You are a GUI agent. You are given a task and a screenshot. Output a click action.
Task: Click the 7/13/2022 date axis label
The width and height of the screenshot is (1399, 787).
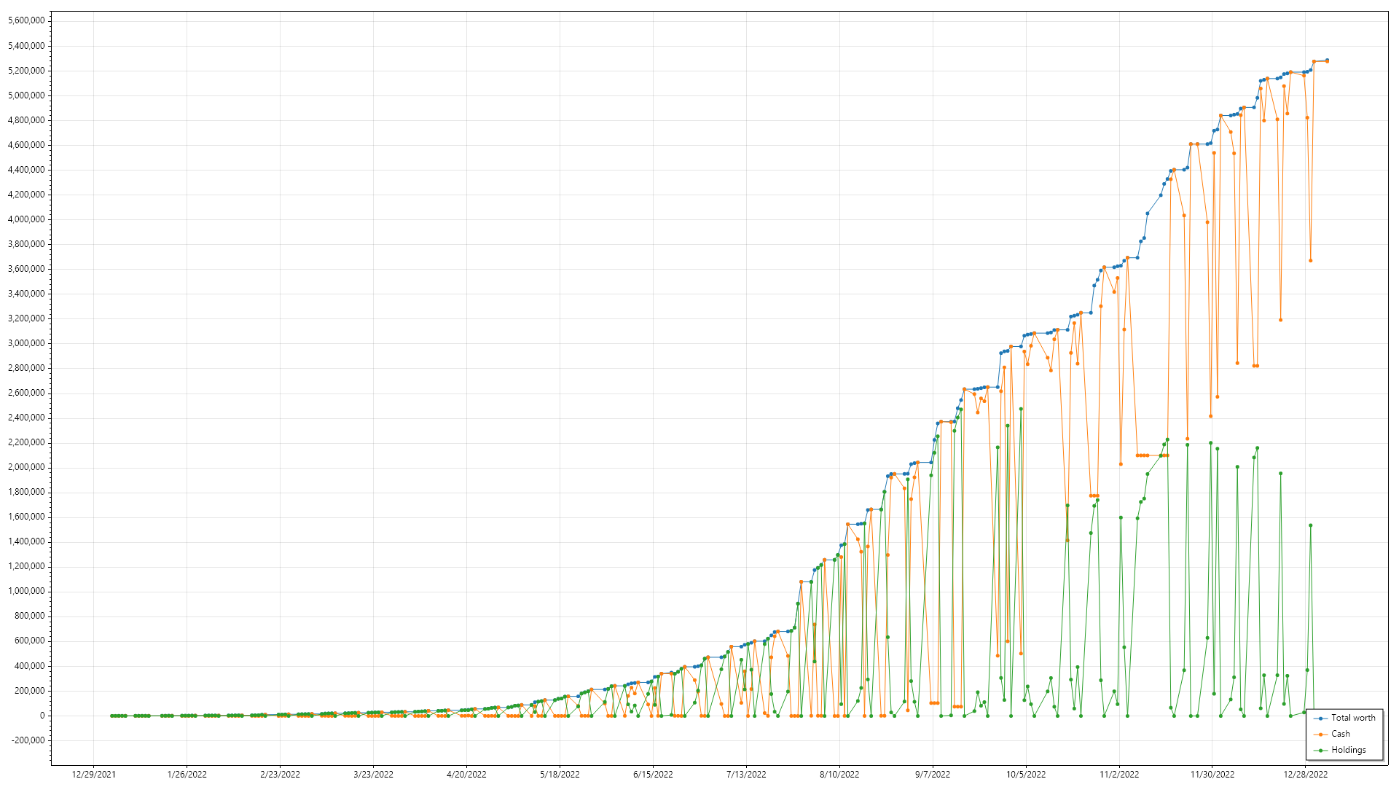point(746,775)
